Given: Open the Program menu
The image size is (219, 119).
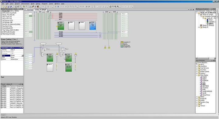Looking at the screenshot, I should 44,4.
